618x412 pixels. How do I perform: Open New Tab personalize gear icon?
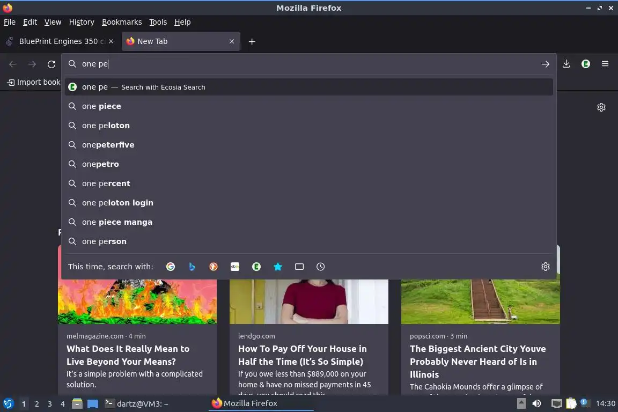coord(601,107)
